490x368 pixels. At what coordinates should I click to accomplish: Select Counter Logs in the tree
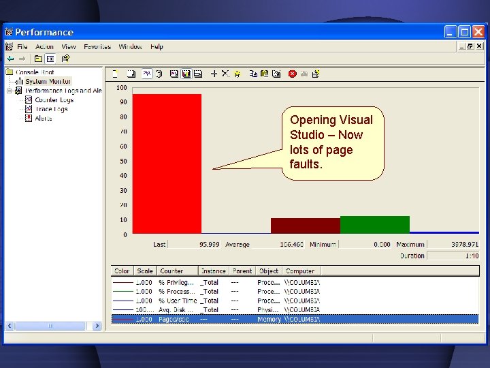[54, 99]
